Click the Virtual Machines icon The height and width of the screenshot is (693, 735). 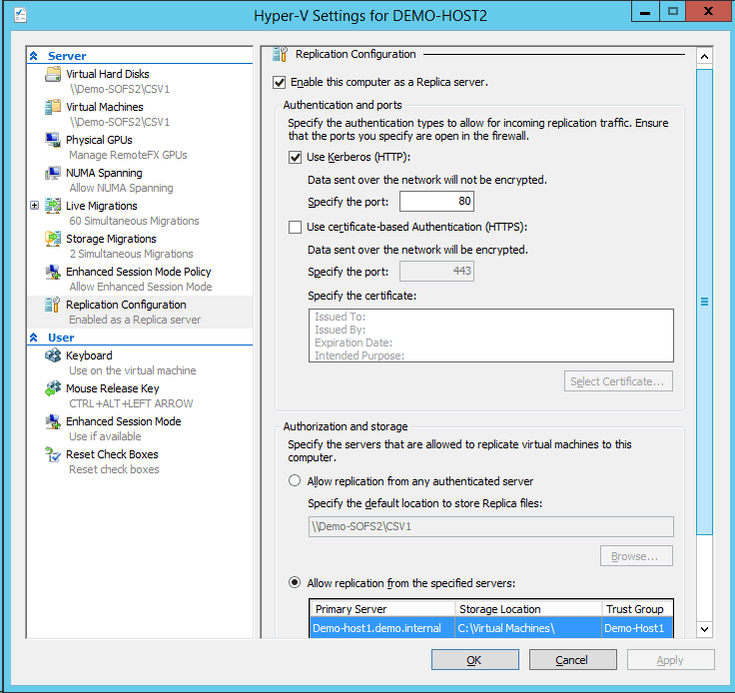click(53, 107)
